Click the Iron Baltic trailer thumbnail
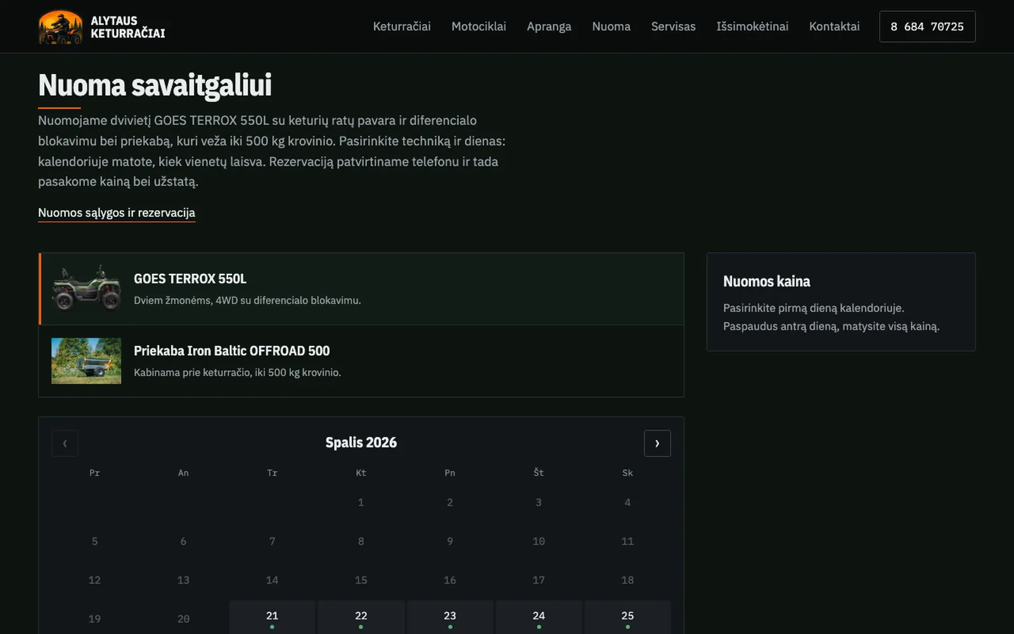 pos(86,361)
